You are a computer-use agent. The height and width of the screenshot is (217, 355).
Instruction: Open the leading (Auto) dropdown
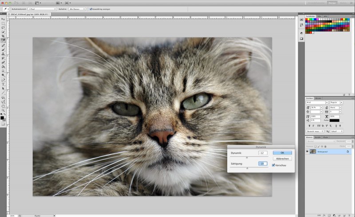pyautogui.click(x=340, y=108)
